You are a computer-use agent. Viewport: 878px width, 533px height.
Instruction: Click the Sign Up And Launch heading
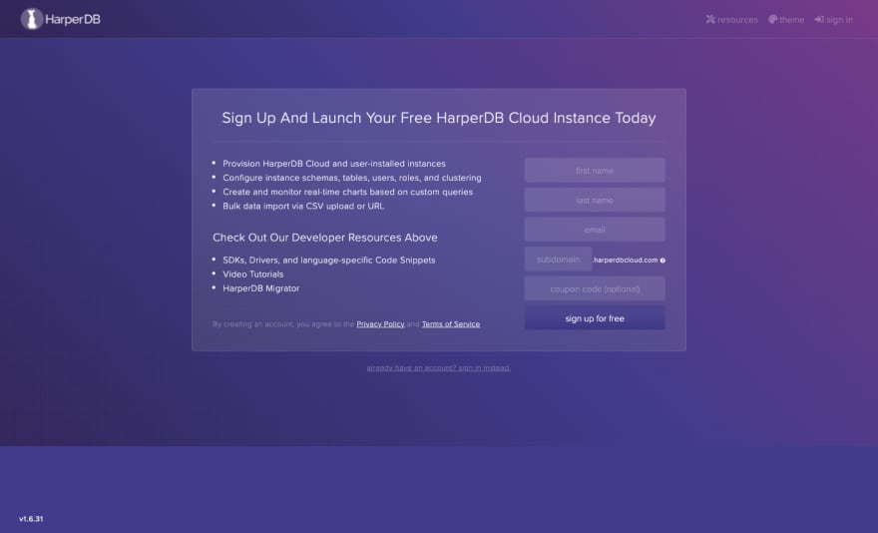438,118
